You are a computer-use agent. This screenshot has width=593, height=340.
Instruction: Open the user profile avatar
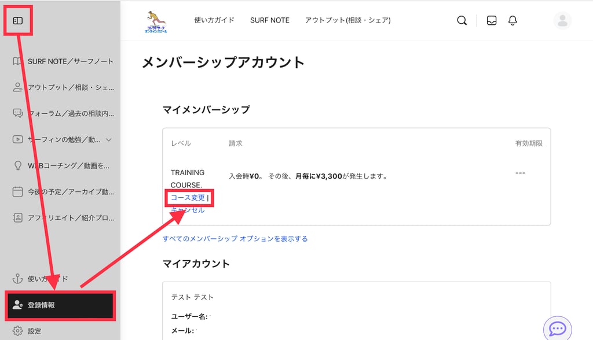point(562,20)
